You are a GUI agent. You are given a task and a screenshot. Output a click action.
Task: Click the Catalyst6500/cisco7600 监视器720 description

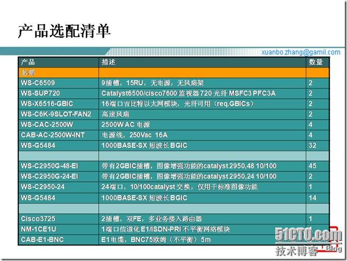(x=189, y=93)
